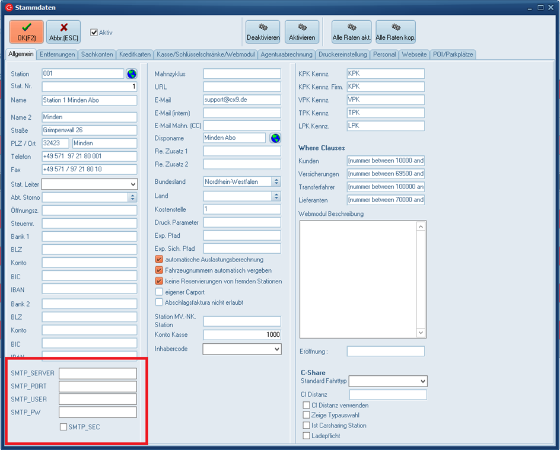This screenshot has width=560, height=450.
Task: Click the green OK(F2) checkmark button
Action: [x=26, y=32]
